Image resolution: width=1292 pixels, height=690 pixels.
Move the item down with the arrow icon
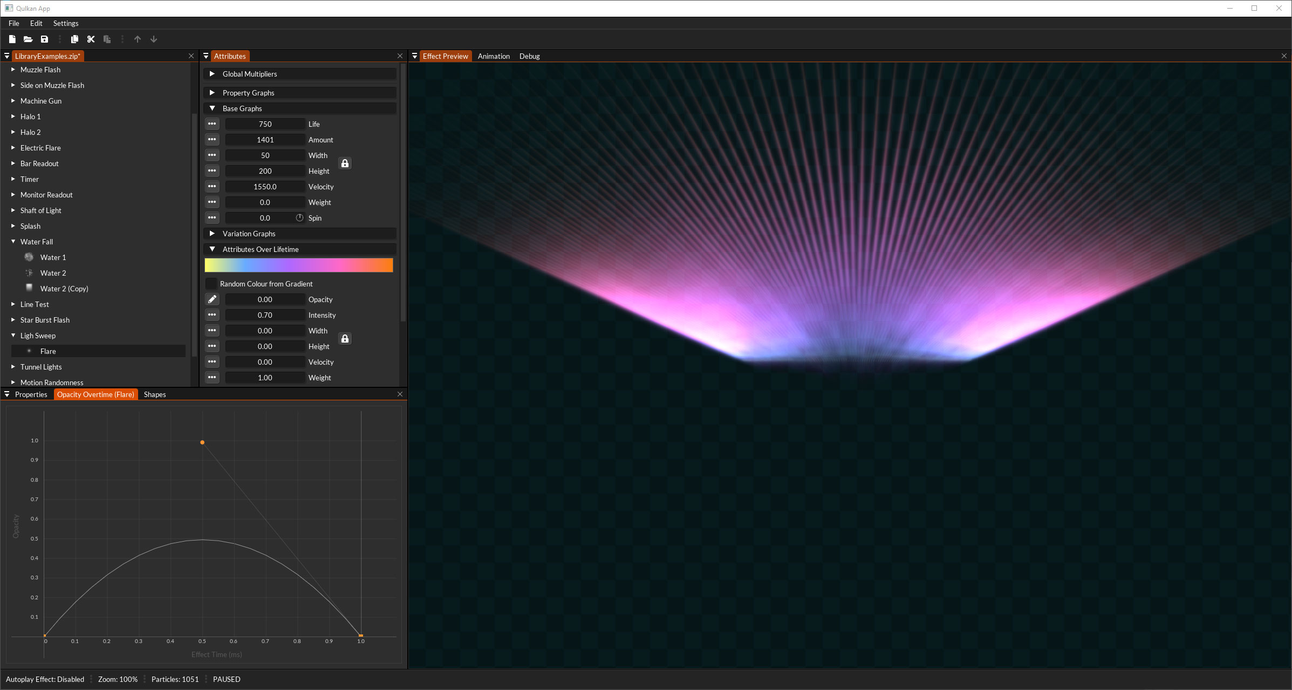154,39
